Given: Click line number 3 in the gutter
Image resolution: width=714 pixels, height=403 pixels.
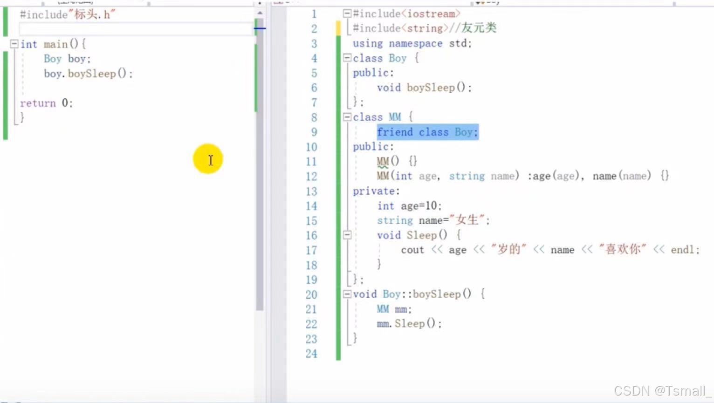Looking at the screenshot, I should 314,44.
